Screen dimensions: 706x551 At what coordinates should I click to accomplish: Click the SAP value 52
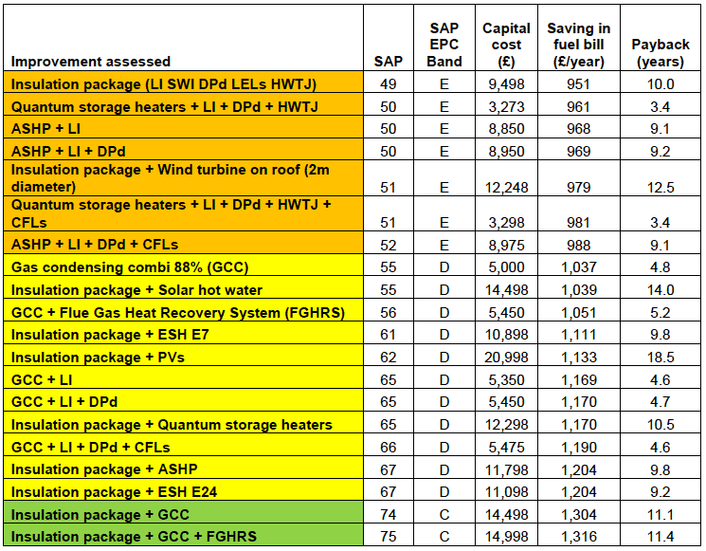tap(389, 245)
